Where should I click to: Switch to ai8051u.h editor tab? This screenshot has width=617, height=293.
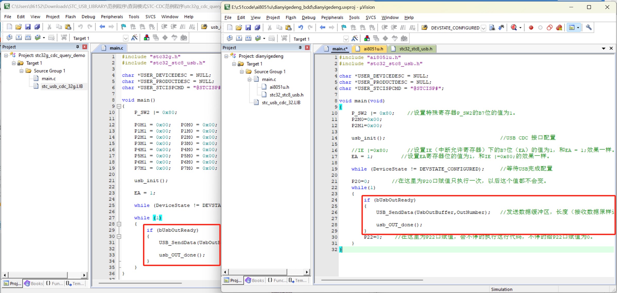pos(369,49)
